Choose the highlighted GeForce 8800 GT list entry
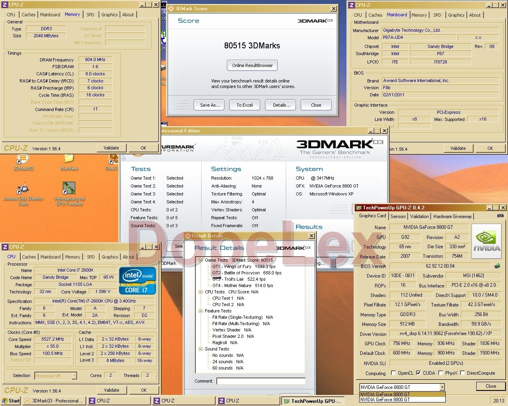Screen dimensions: 508x406 click(402, 395)
